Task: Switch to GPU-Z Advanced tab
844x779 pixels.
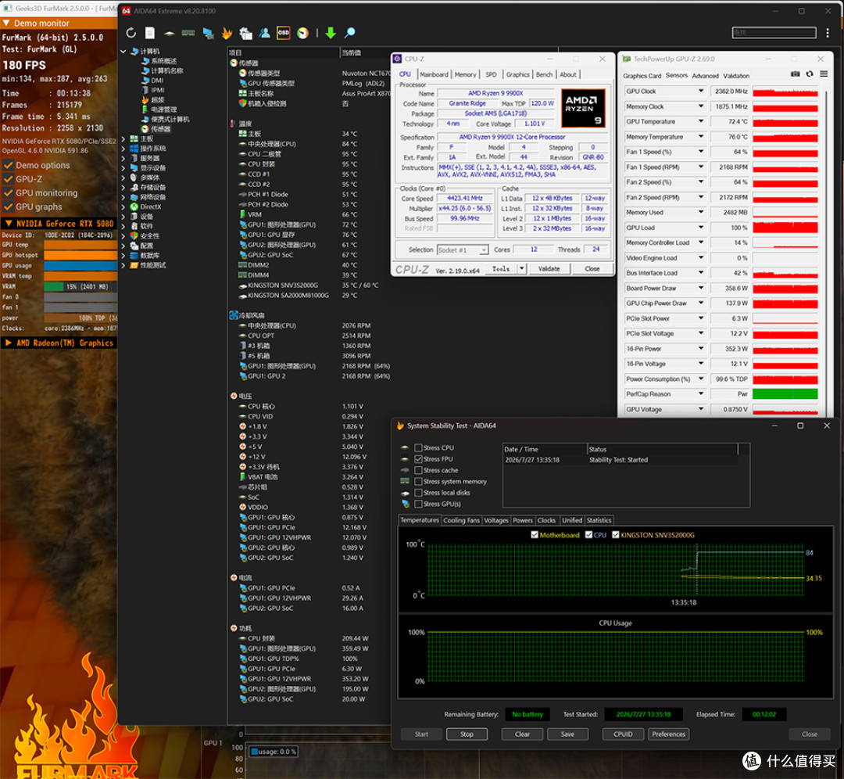Action: [705, 76]
